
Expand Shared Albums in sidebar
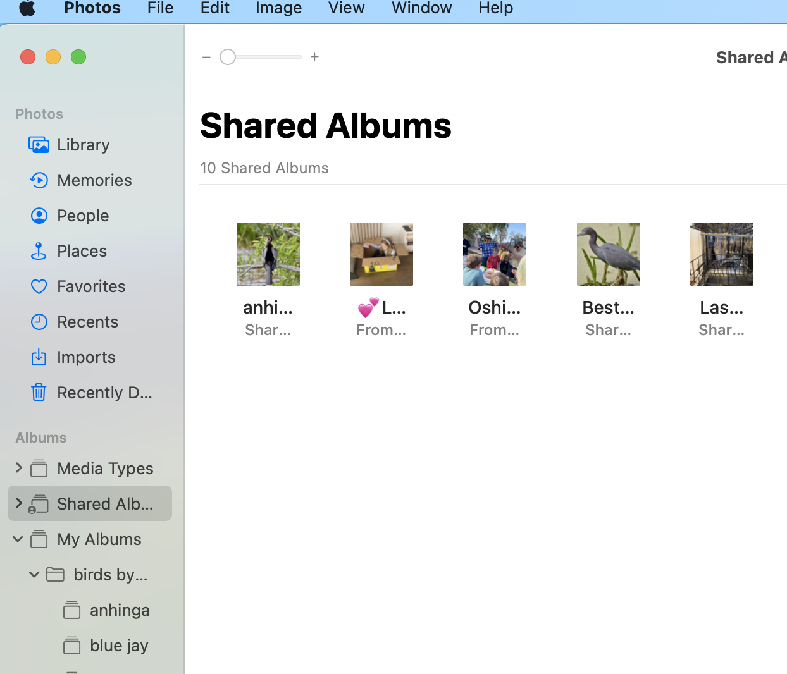pyautogui.click(x=18, y=503)
